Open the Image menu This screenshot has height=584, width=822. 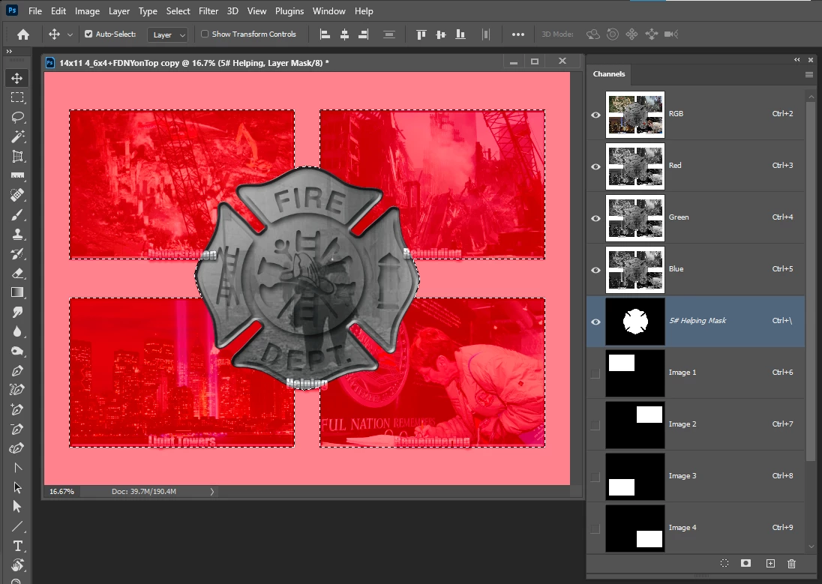coord(87,11)
